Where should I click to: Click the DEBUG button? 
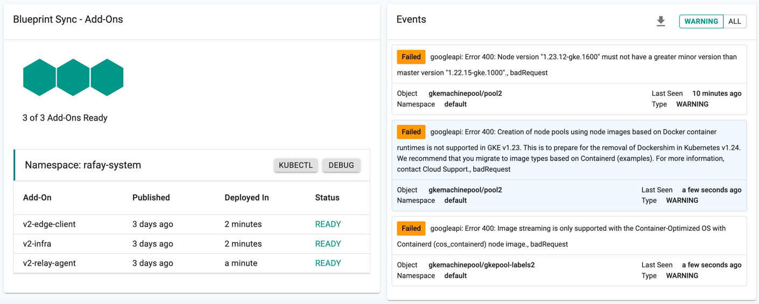pyautogui.click(x=341, y=165)
